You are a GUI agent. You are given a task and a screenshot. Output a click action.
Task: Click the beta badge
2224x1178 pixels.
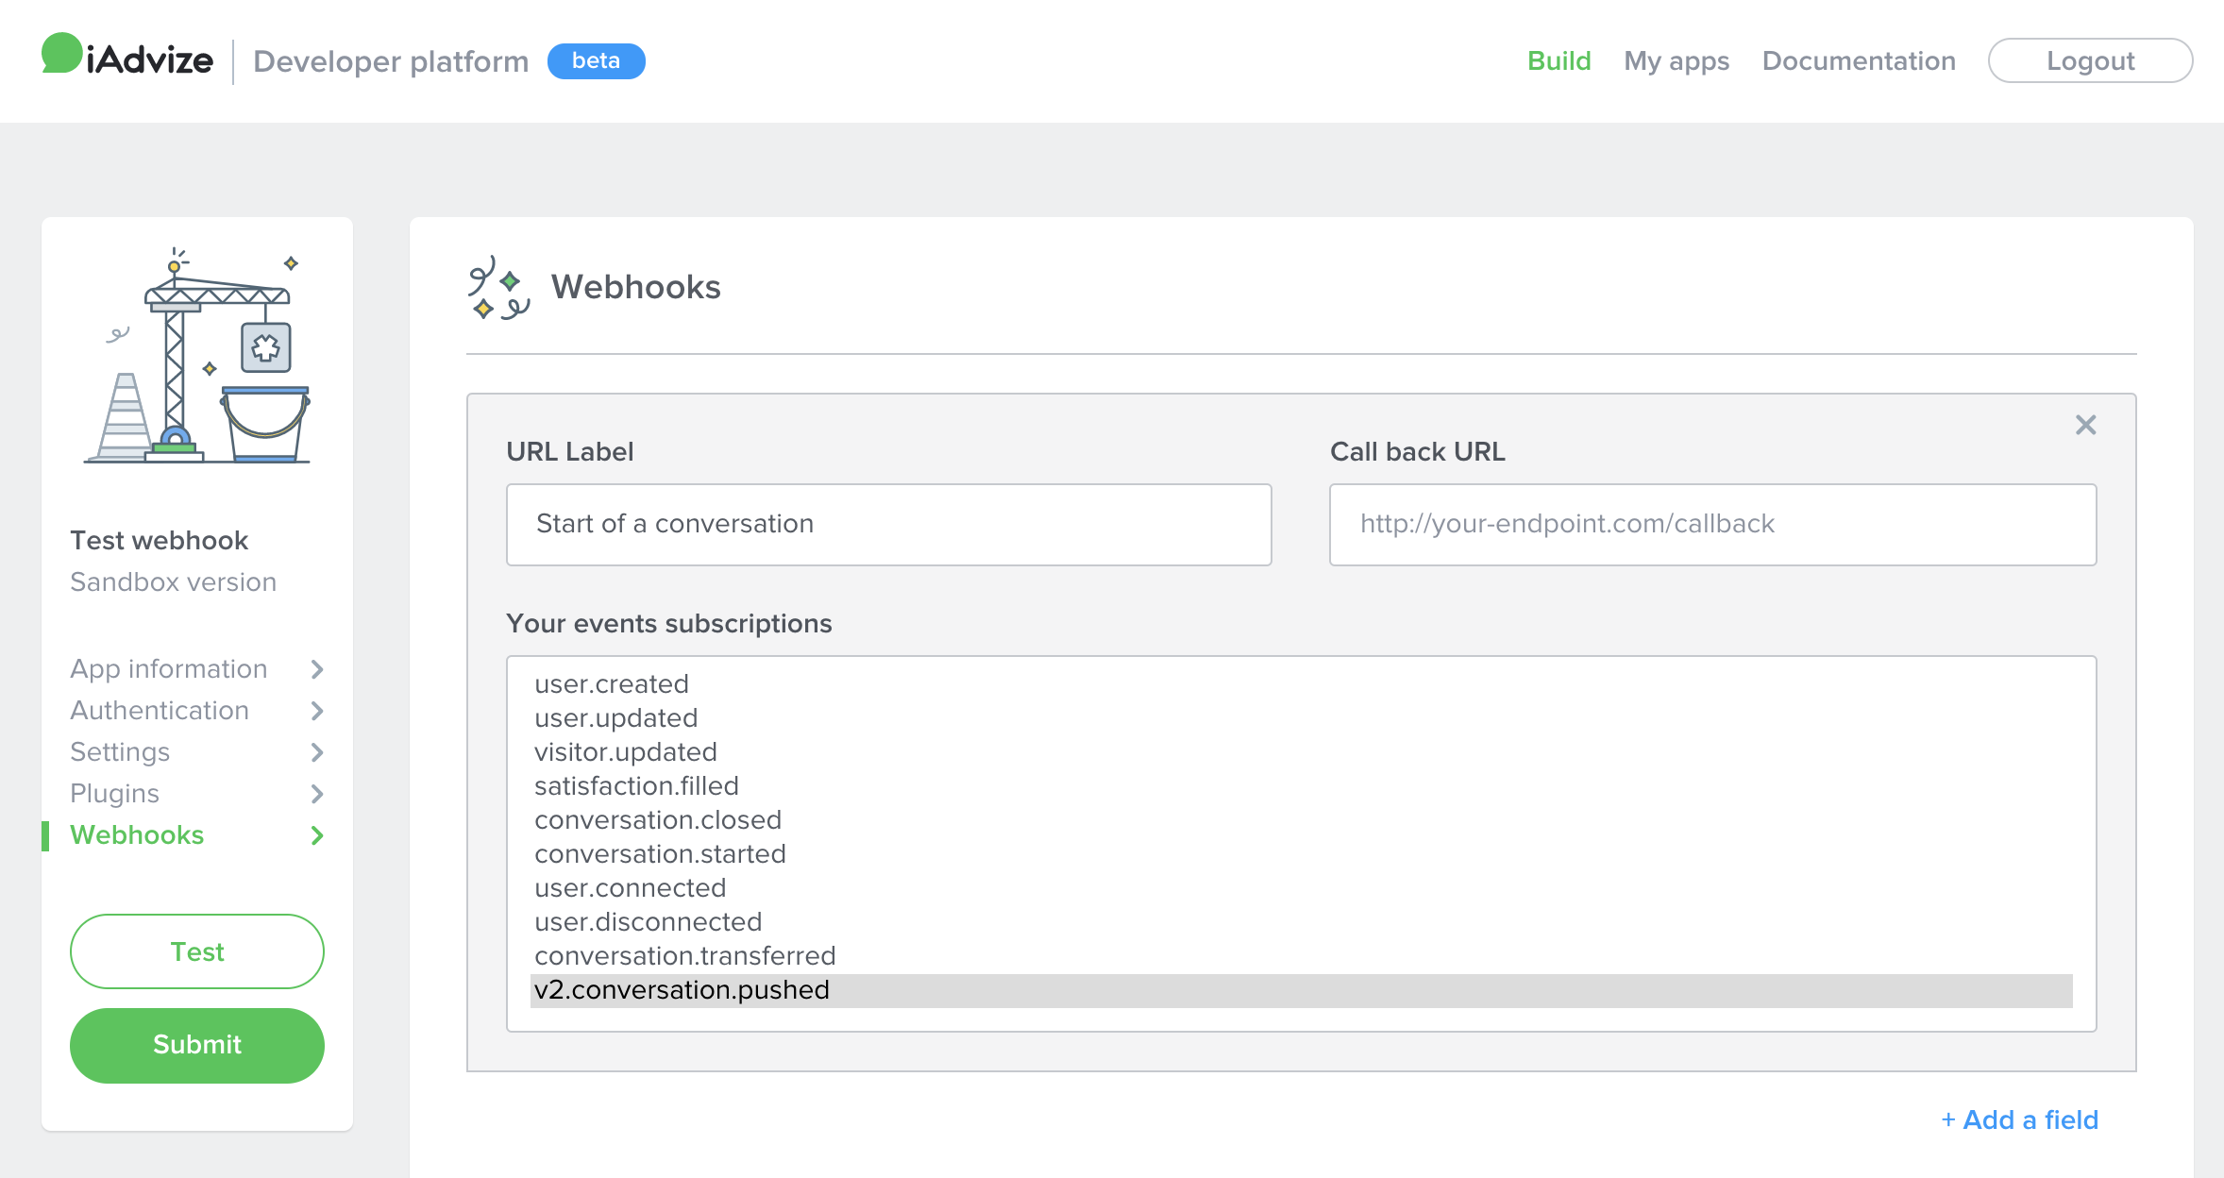[596, 61]
